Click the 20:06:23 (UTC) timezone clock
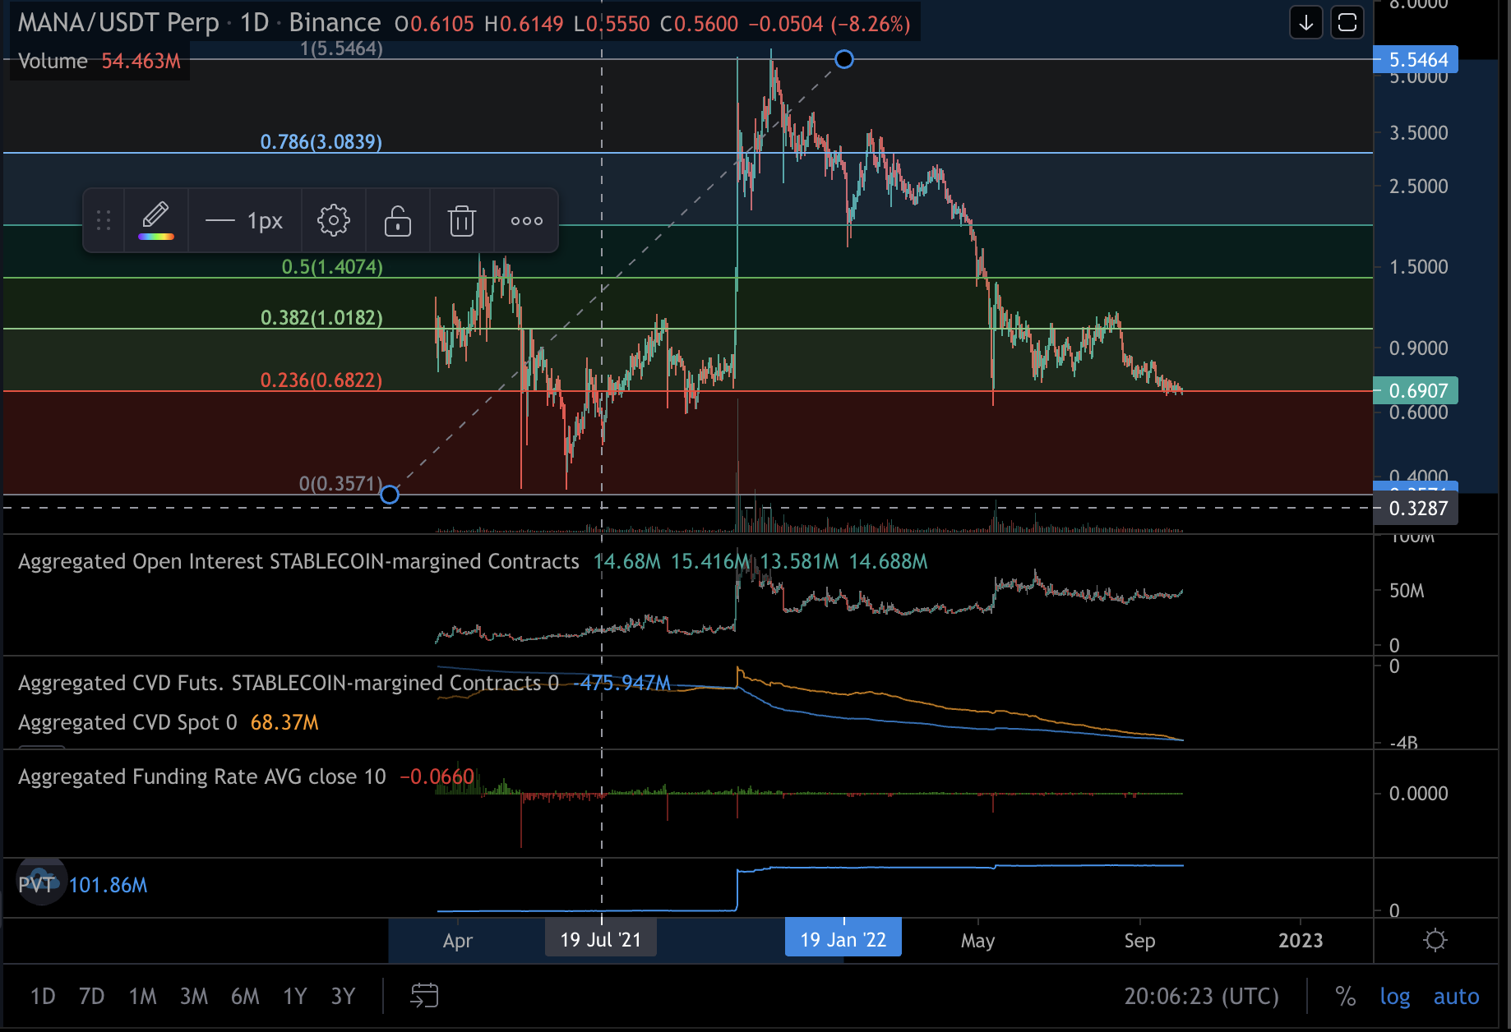Image resolution: width=1511 pixels, height=1032 pixels. coord(1201,996)
